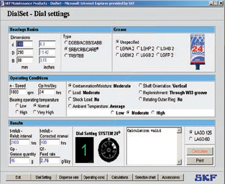Select Replenishment condition
This screenshot has width=225, height=184.
click(140, 92)
